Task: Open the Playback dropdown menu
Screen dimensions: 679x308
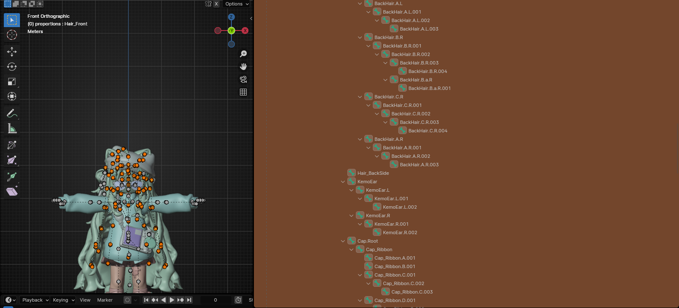Action: point(35,300)
